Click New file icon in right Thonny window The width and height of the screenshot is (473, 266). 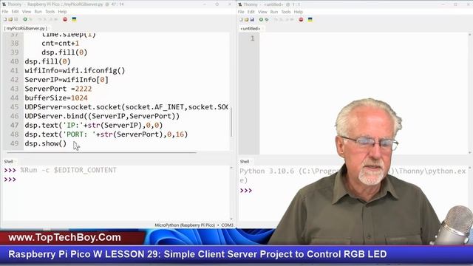pyautogui.click(x=241, y=20)
